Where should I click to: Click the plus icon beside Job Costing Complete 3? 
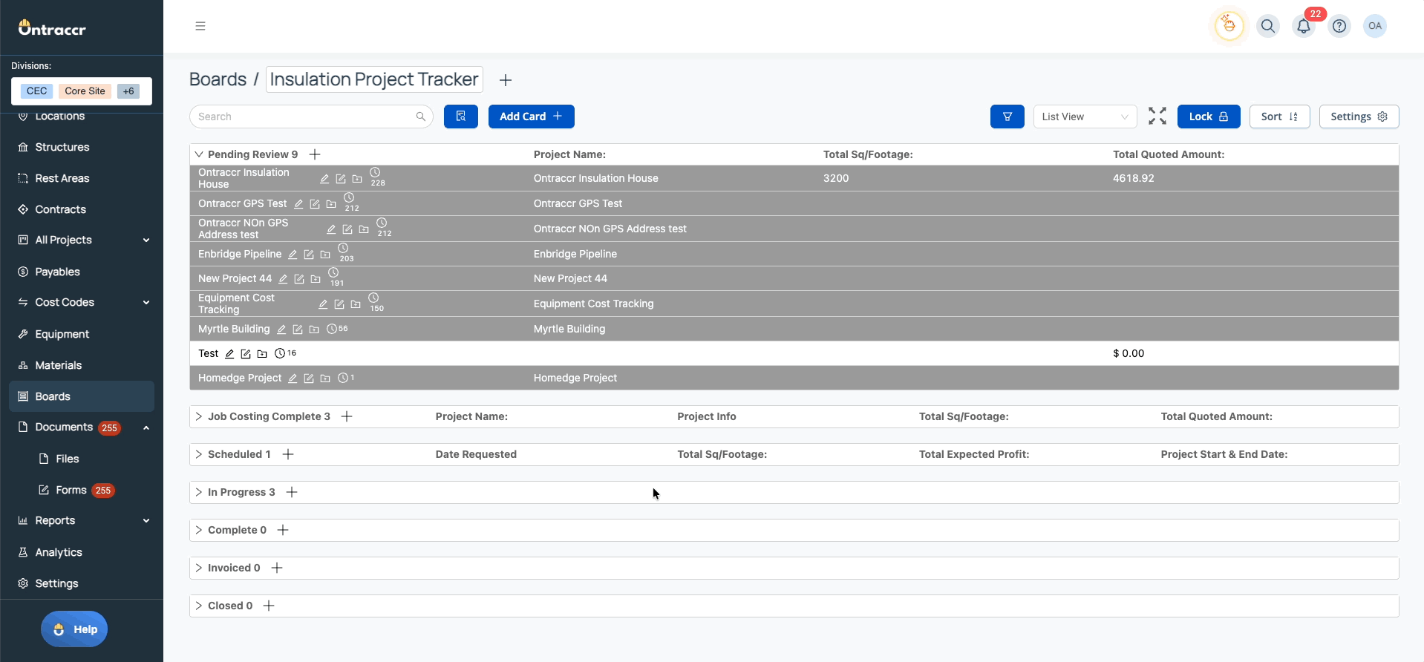click(347, 416)
